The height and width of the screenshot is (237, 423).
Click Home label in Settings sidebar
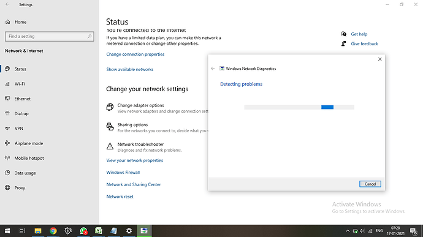click(20, 22)
